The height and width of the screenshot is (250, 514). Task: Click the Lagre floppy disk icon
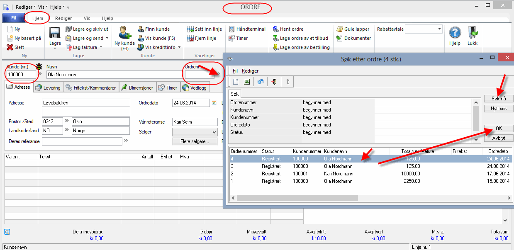pos(55,33)
